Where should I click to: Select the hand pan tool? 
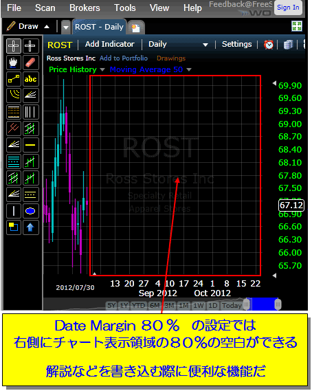point(14,63)
